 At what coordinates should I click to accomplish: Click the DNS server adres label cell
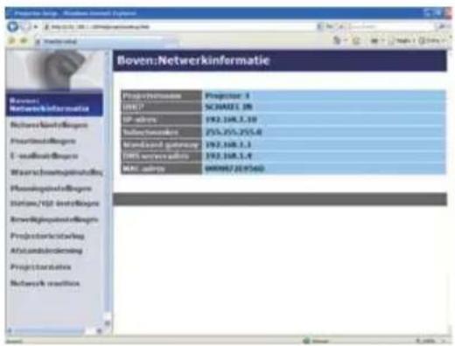pos(161,156)
